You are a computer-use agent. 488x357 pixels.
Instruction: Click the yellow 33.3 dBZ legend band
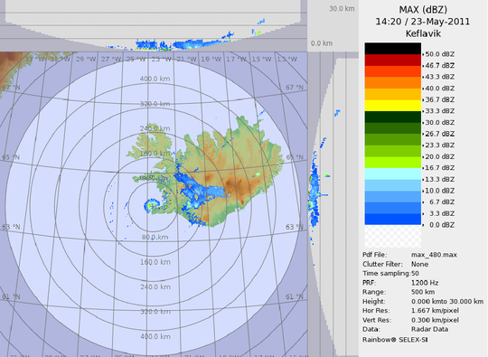(393, 106)
